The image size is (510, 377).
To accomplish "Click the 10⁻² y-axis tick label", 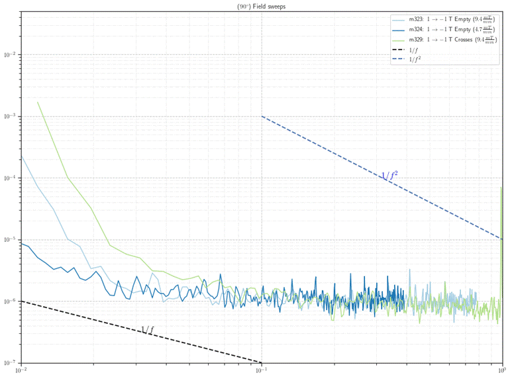I will click(10, 55).
